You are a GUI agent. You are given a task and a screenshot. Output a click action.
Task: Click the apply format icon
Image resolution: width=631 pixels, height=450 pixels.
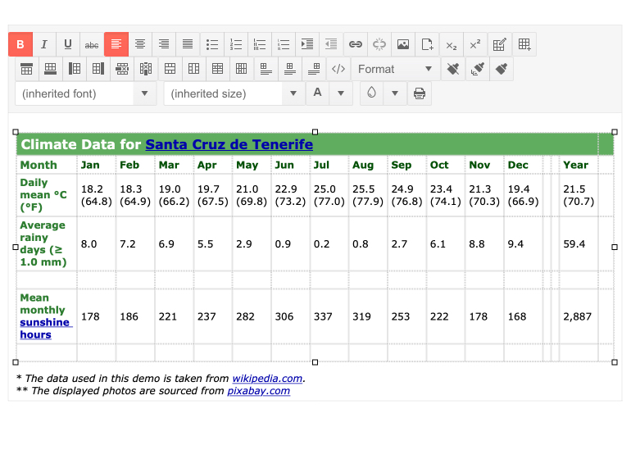pos(502,69)
